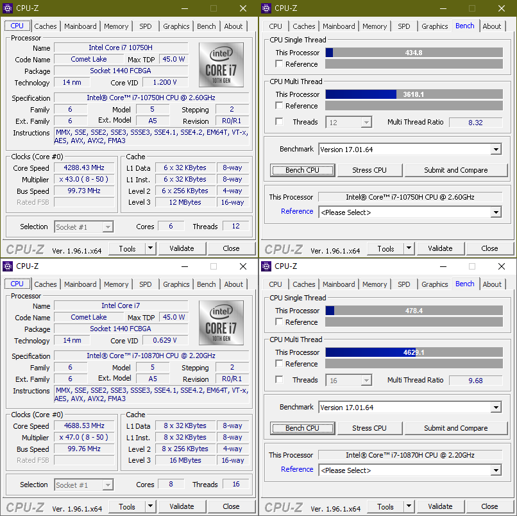Click Tools button in i7-10750H Bench window

point(386,248)
